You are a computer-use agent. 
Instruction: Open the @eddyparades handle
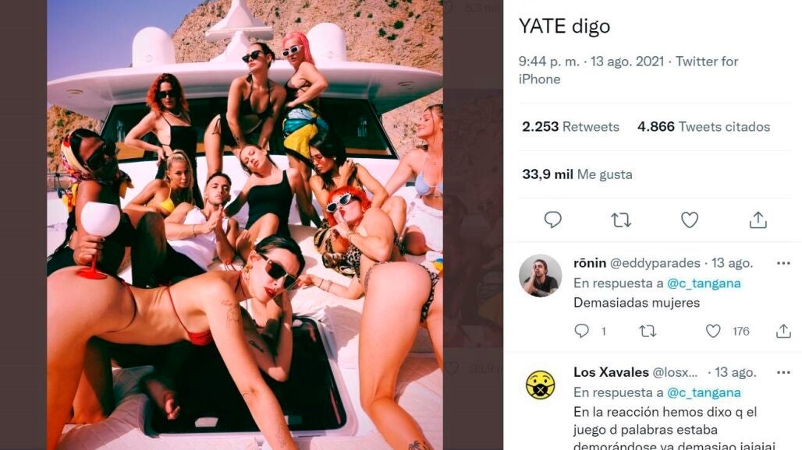(655, 263)
